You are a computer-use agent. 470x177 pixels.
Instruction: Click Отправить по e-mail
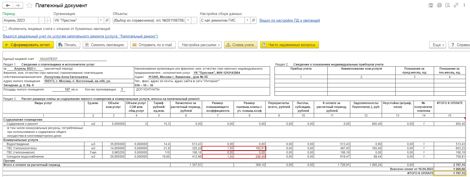point(153,45)
